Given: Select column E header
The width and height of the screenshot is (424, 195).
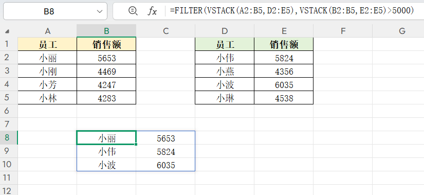Looking at the screenshot, I should 284,31.
